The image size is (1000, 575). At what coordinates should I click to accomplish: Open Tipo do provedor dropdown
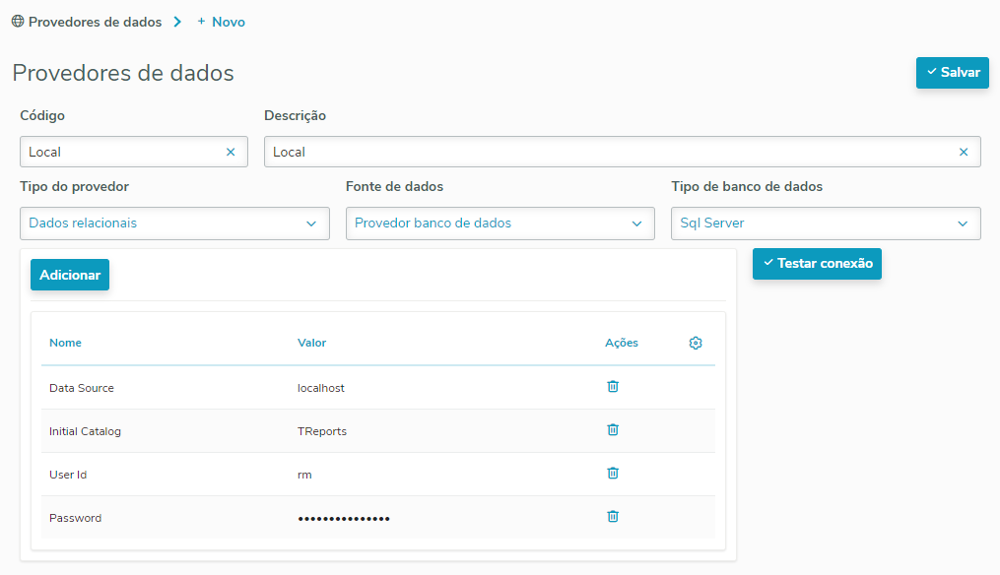tap(174, 224)
